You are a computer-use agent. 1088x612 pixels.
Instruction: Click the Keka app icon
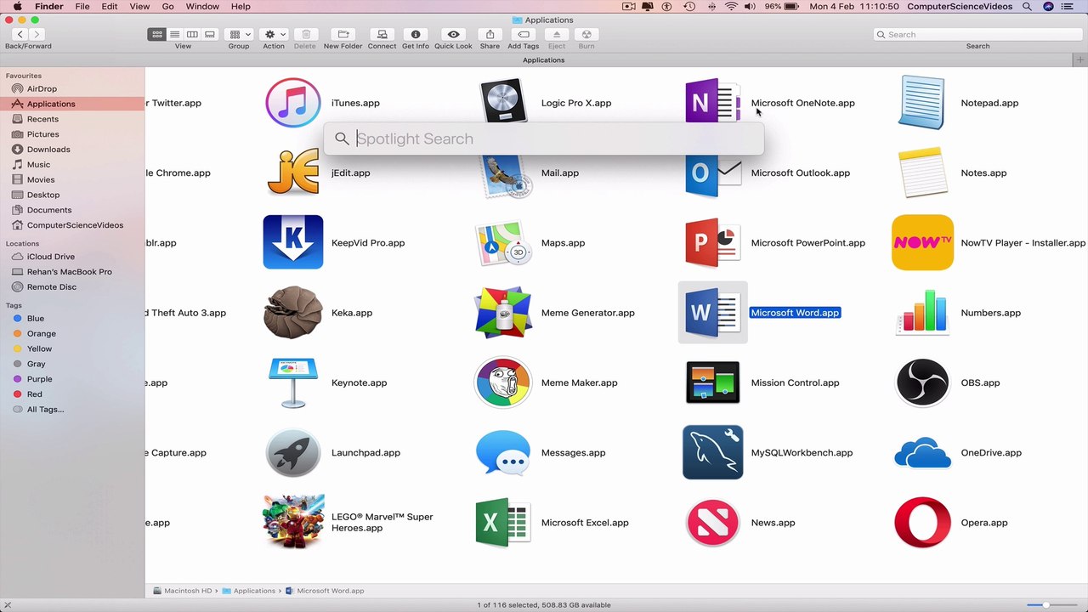tap(293, 312)
